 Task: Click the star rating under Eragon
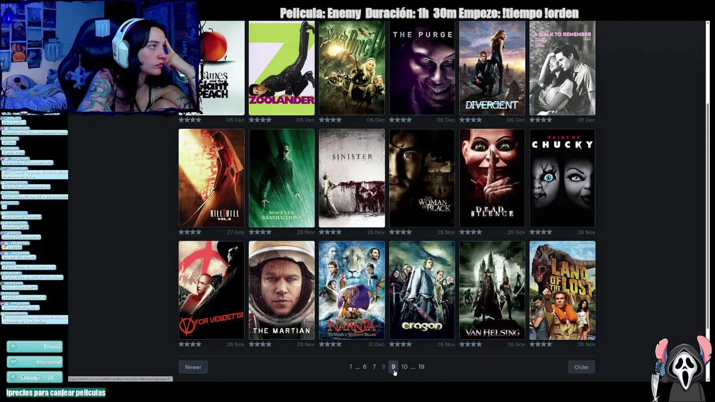[x=401, y=344]
